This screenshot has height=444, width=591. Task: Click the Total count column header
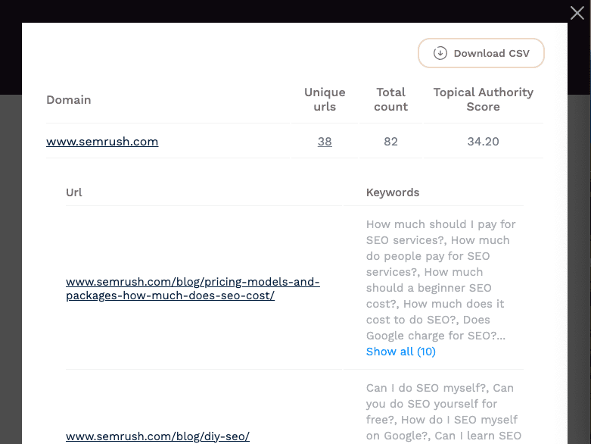391,99
